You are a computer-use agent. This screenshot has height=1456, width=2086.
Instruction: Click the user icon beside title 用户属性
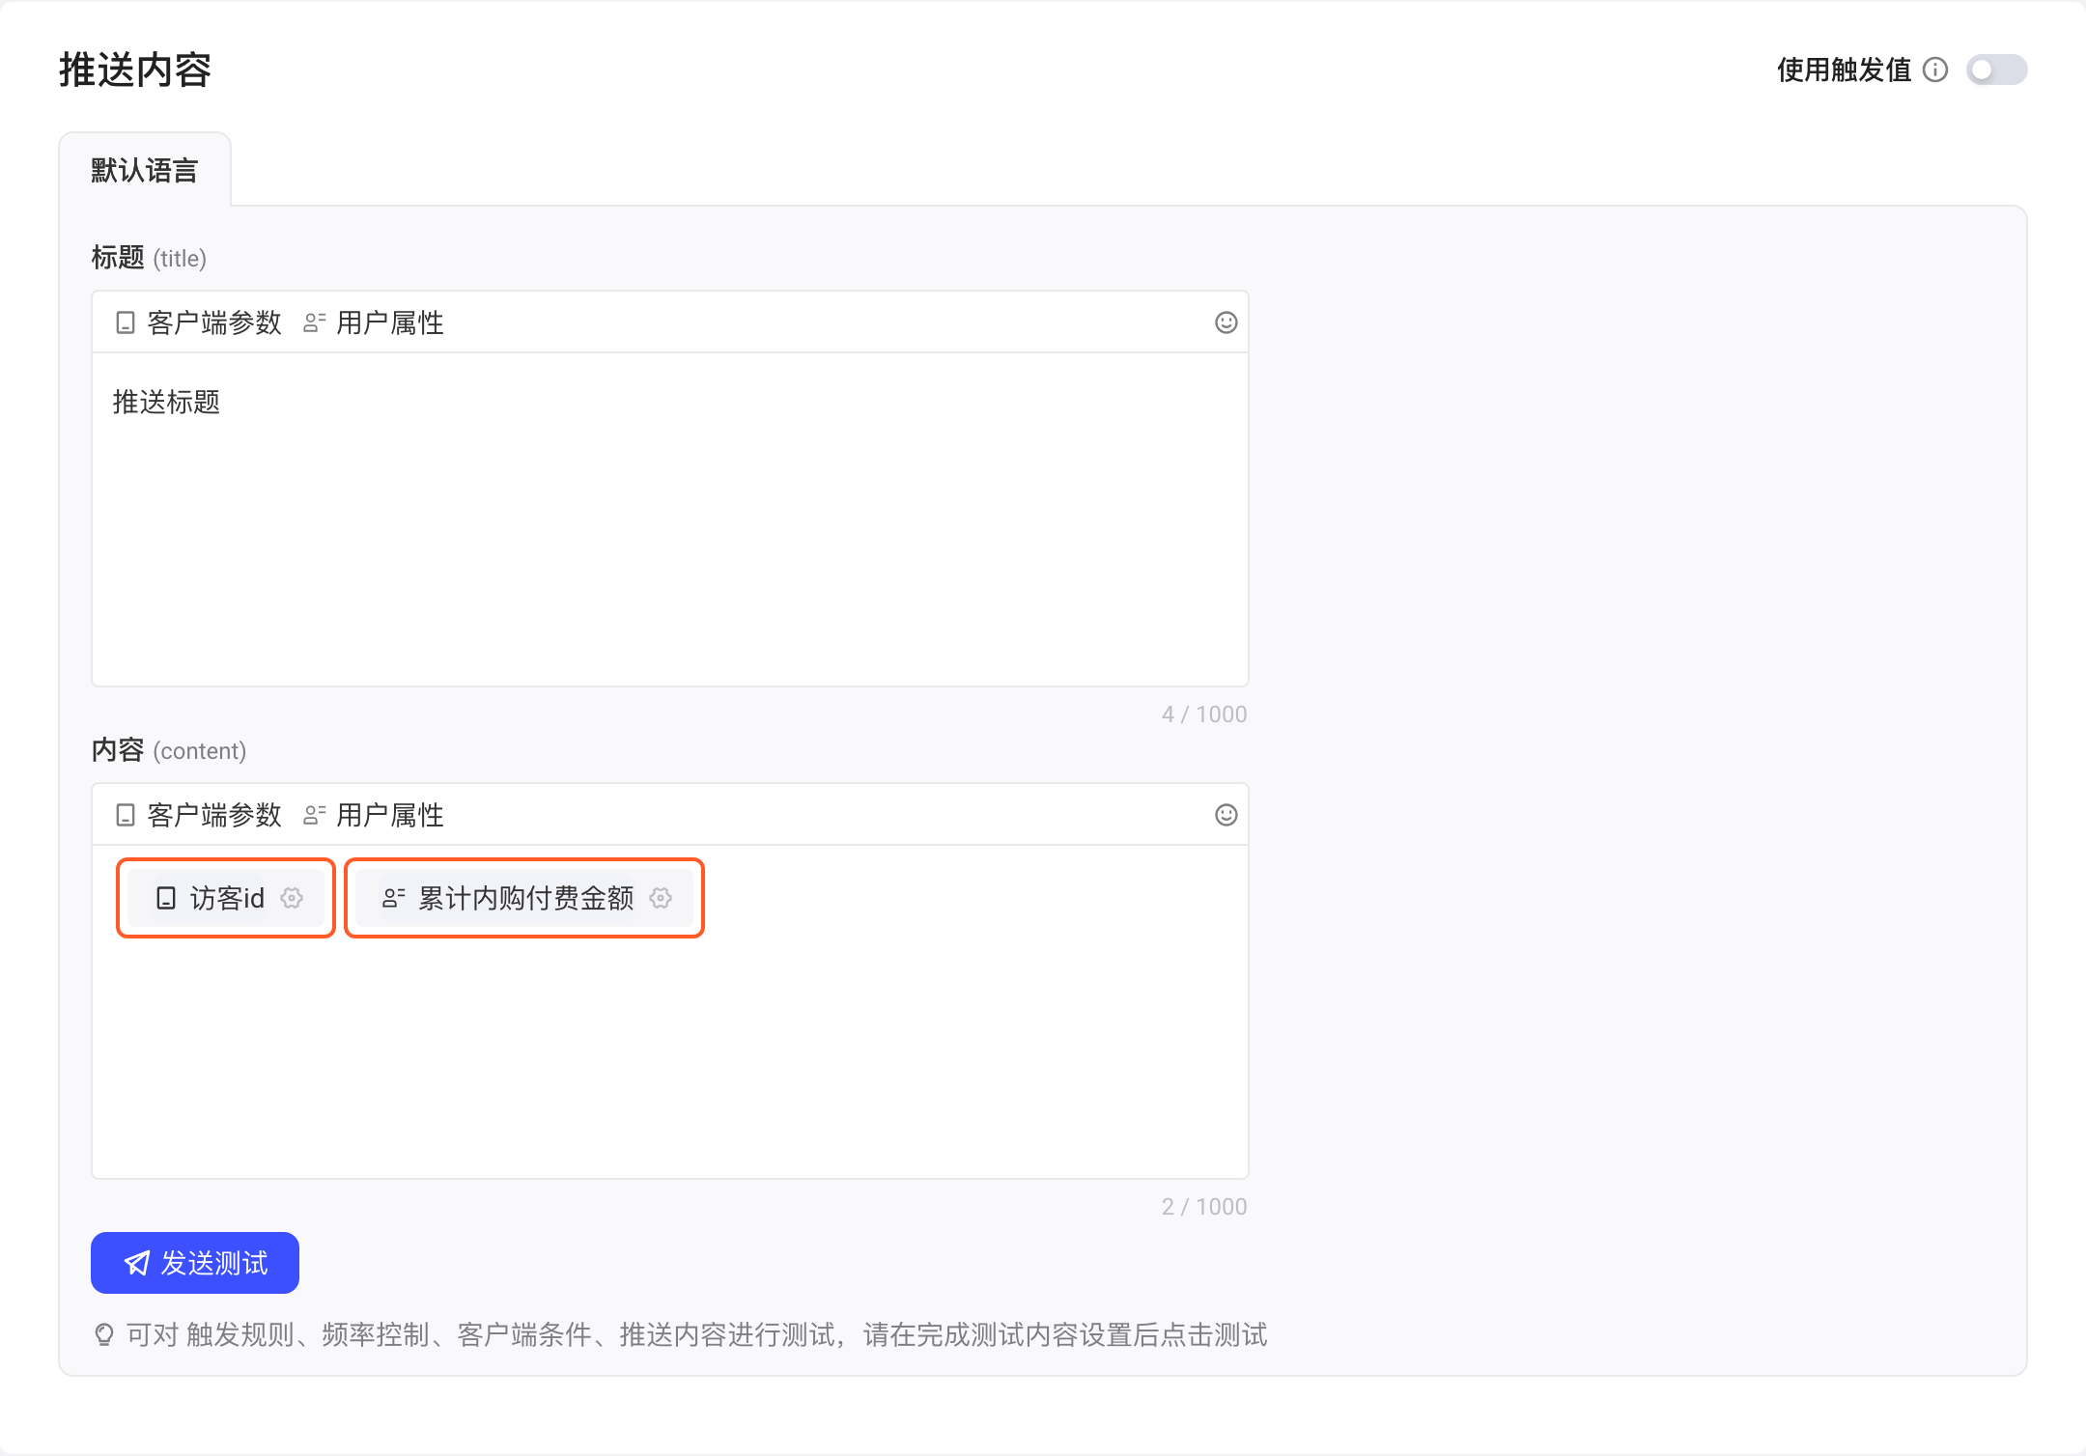tap(314, 322)
